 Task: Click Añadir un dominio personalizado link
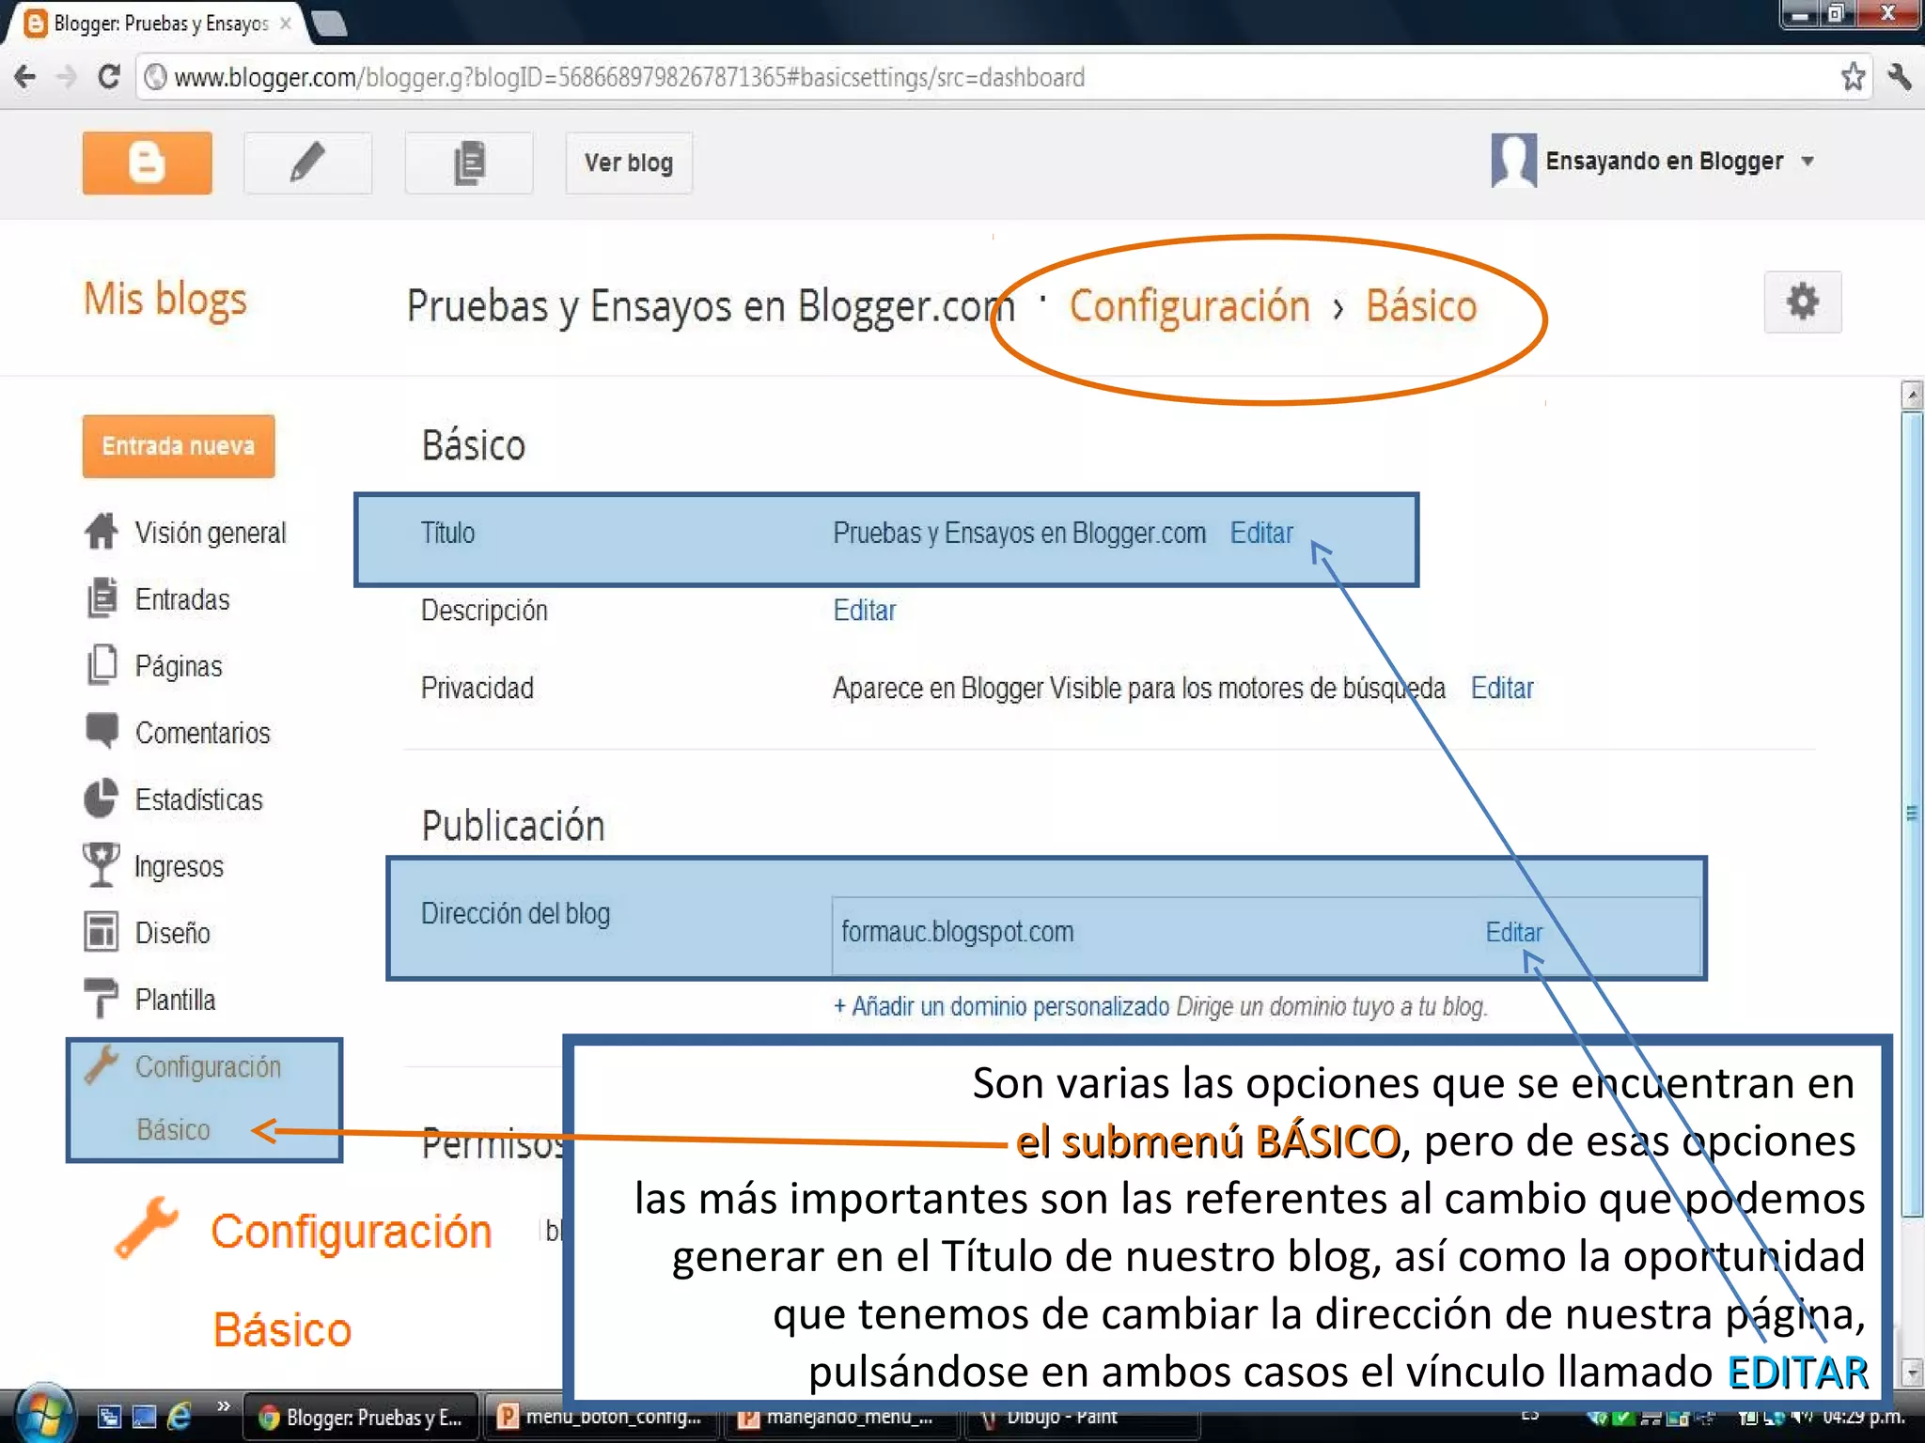click(1001, 1006)
